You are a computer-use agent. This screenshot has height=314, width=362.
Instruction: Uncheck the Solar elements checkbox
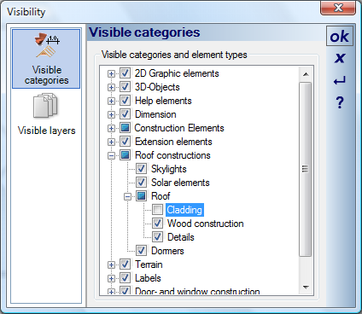tap(141, 183)
